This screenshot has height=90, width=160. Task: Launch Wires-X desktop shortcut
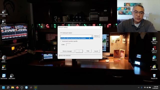tap(4, 67)
